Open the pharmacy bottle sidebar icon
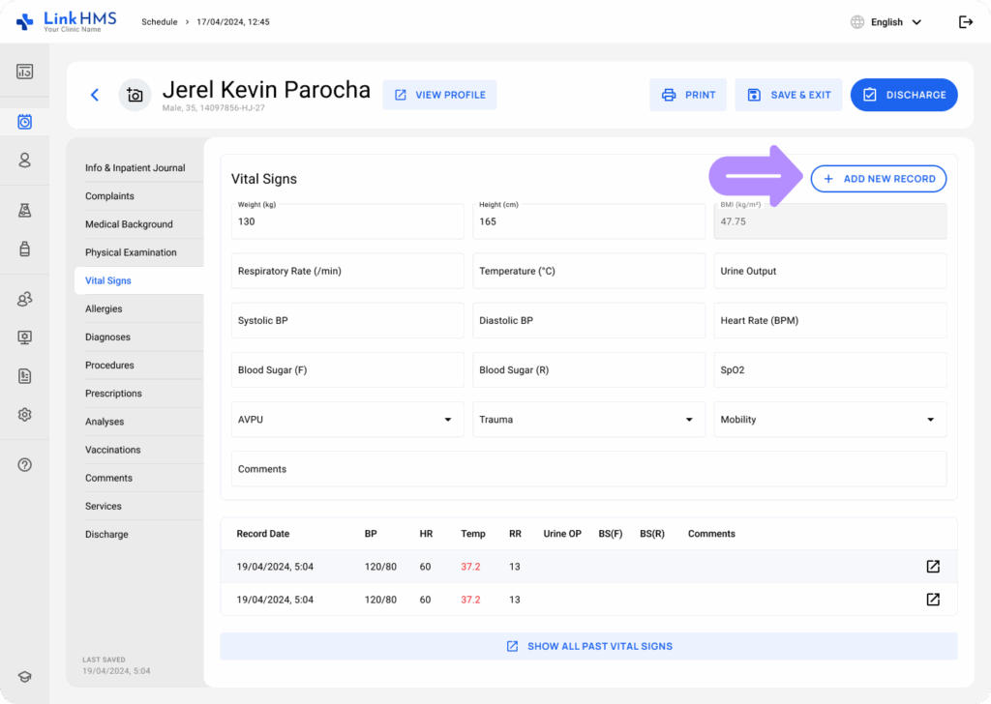The image size is (991, 704). coord(24,249)
